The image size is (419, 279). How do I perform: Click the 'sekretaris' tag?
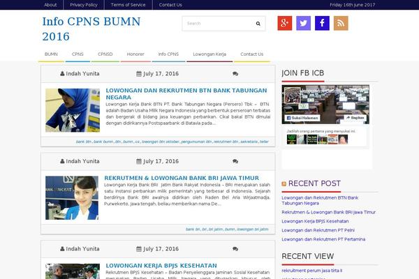pyautogui.click(x=249, y=142)
